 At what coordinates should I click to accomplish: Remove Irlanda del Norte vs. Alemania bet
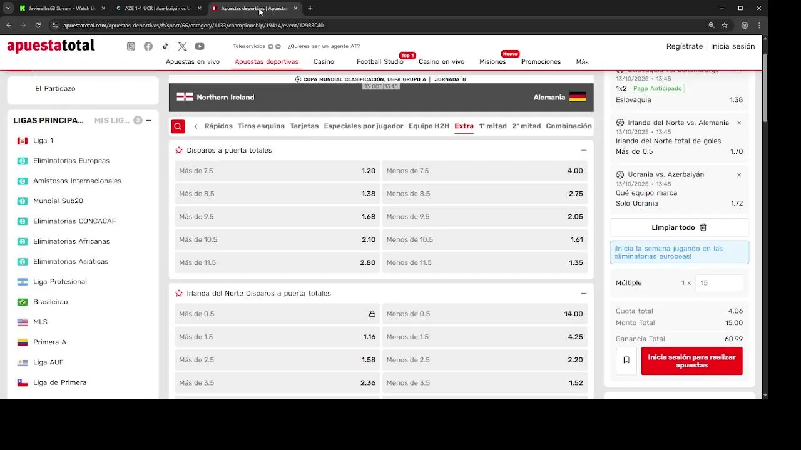tap(739, 123)
